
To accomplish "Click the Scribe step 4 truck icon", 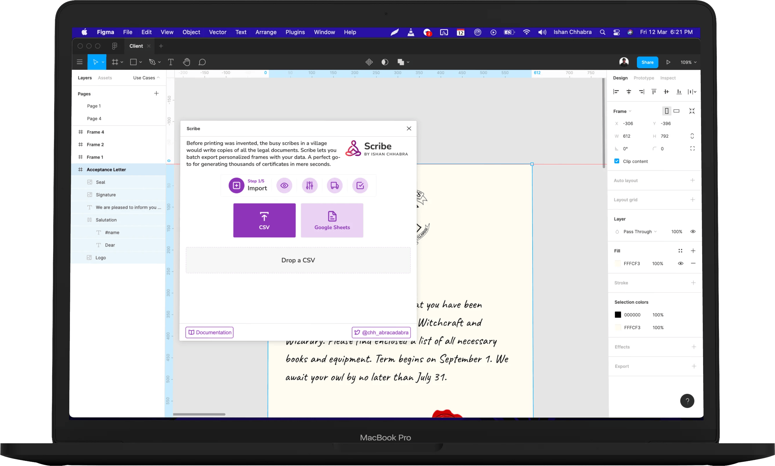I will (335, 185).
